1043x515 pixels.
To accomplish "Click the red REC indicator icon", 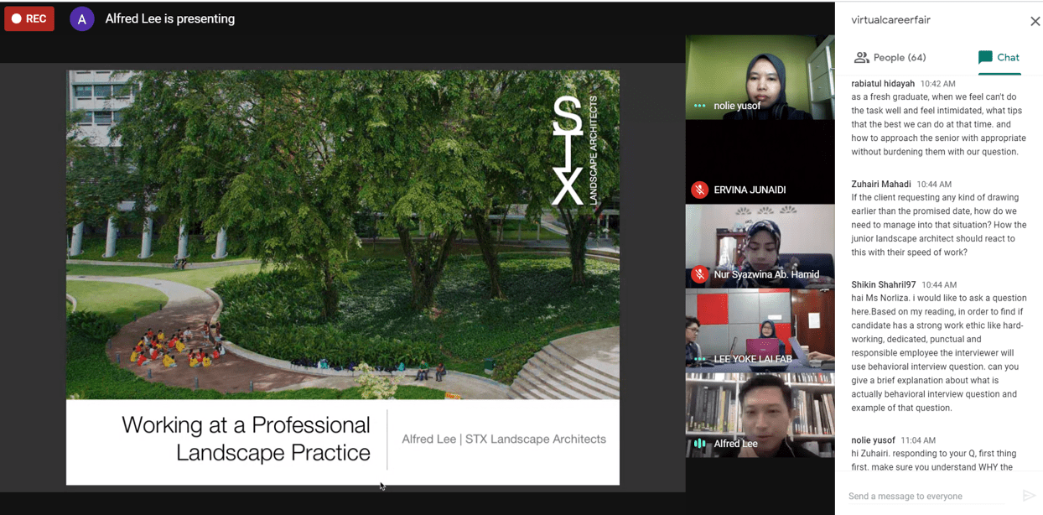I will coord(29,18).
